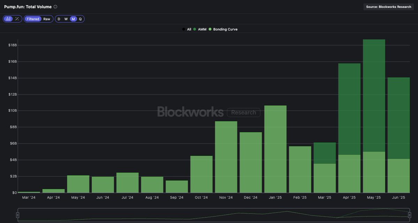Viewport: 418px width, 223px height.
Task: Click the Nov '24 volume bar
Action: pos(226,157)
